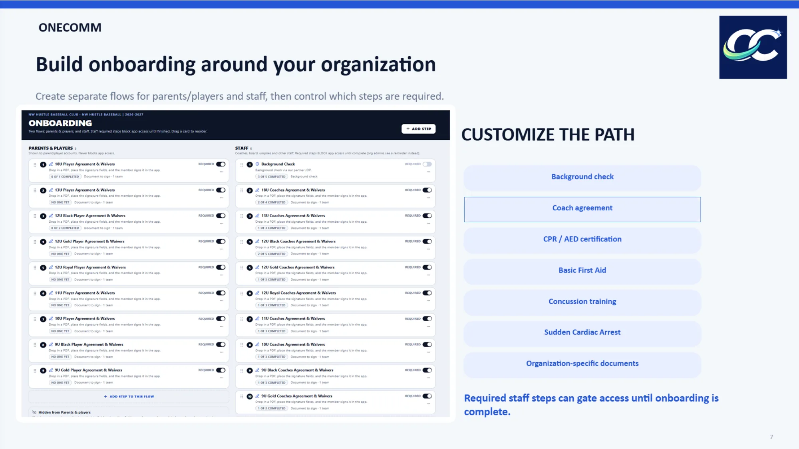Click step number 10 badge of 9U Gold Coaches
Viewport: 799px width, 449px height.
pyautogui.click(x=250, y=396)
